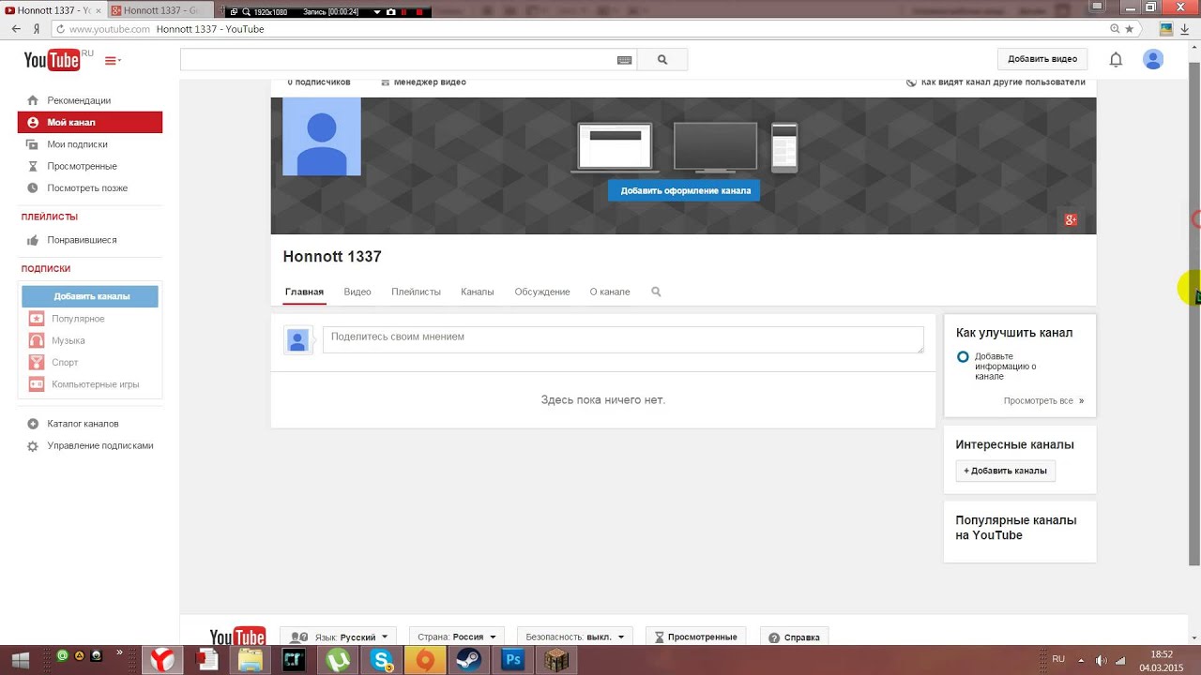
Task: Click the phone preview icon on banner
Action: coord(784,148)
